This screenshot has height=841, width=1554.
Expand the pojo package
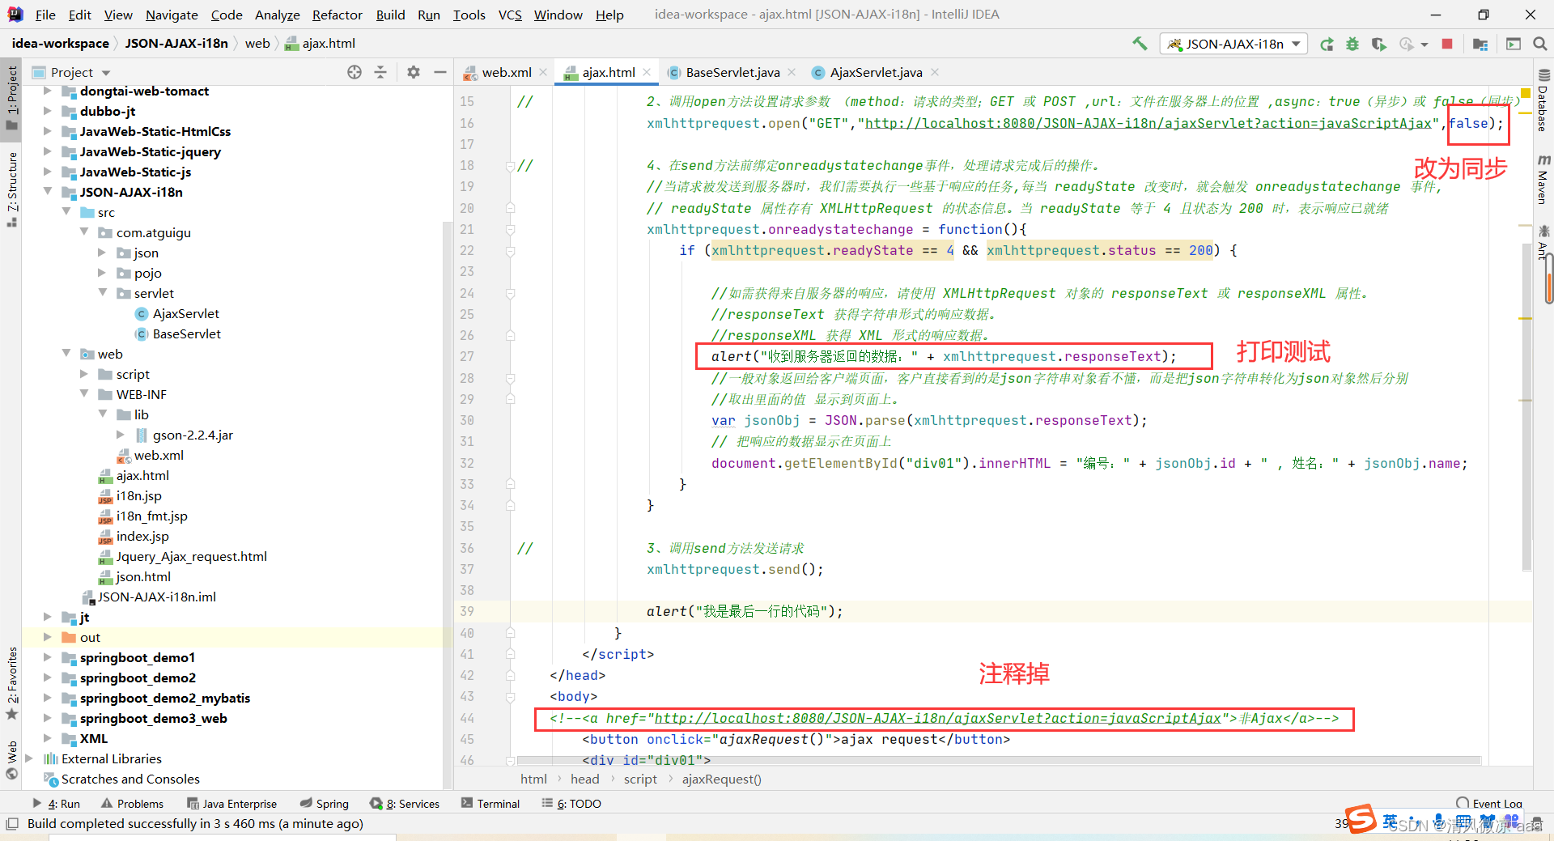pos(102,273)
